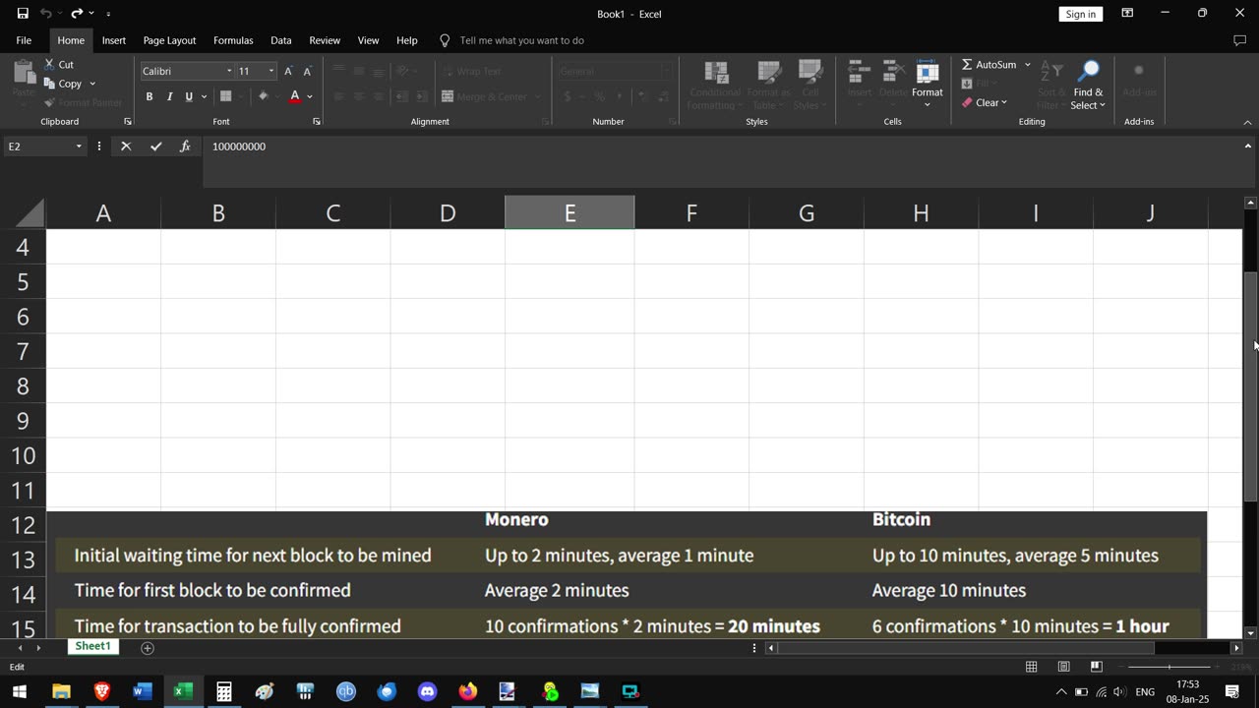Image resolution: width=1259 pixels, height=708 pixels.
Task: Open the Customize Quick Access Toolbar dropdown
Action: pyautogui.click(x=108, y=14)
